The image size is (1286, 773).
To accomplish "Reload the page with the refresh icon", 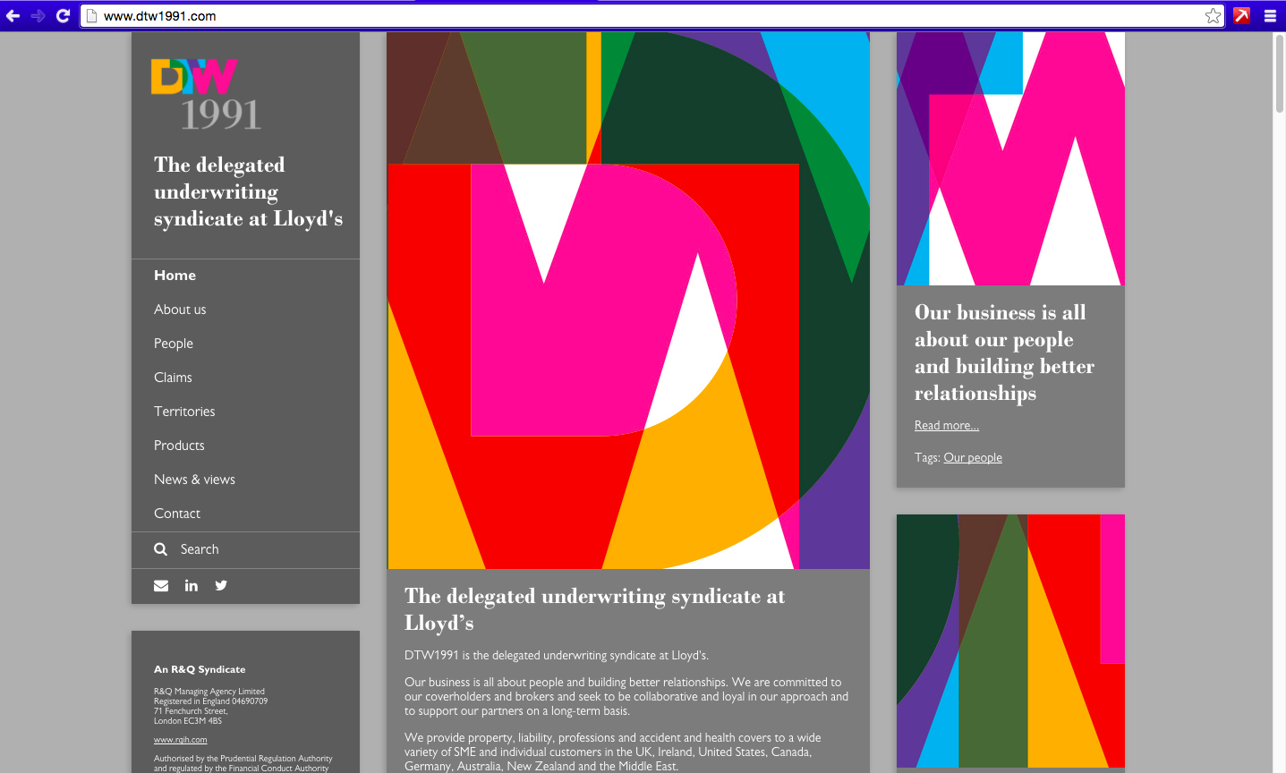I will tap(63, 15).
